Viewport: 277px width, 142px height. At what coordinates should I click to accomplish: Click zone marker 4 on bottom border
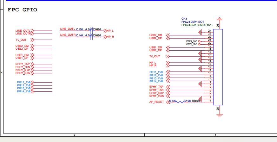click(215, 135)
